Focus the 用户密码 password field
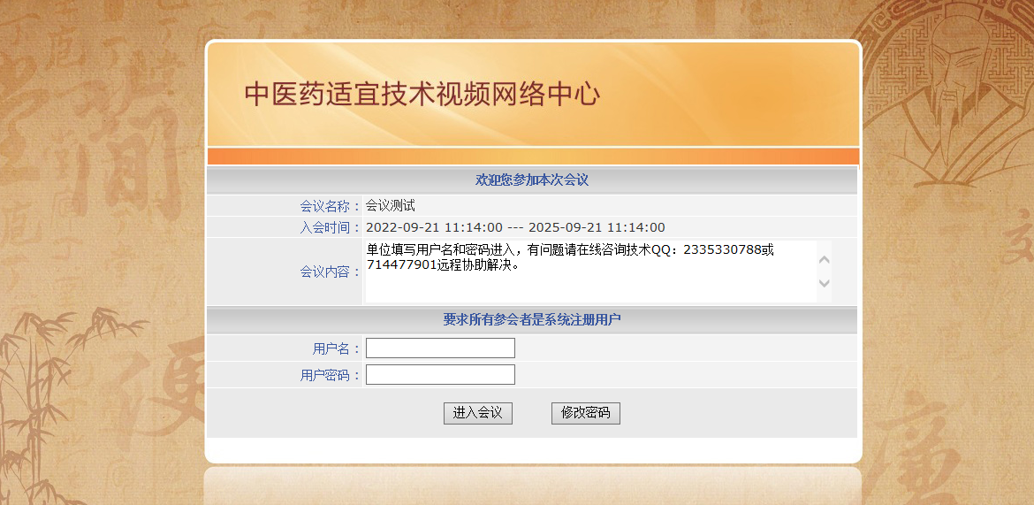This screenshot has width=1034, height=505. click(x=440, y=375)
